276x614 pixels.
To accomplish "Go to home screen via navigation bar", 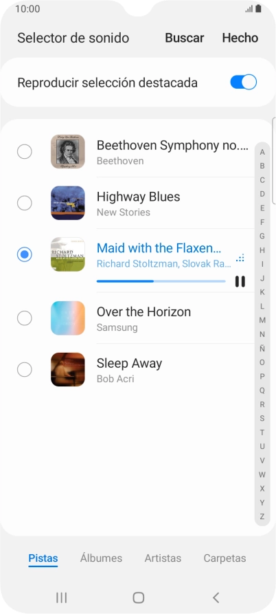I will (139, 597).
